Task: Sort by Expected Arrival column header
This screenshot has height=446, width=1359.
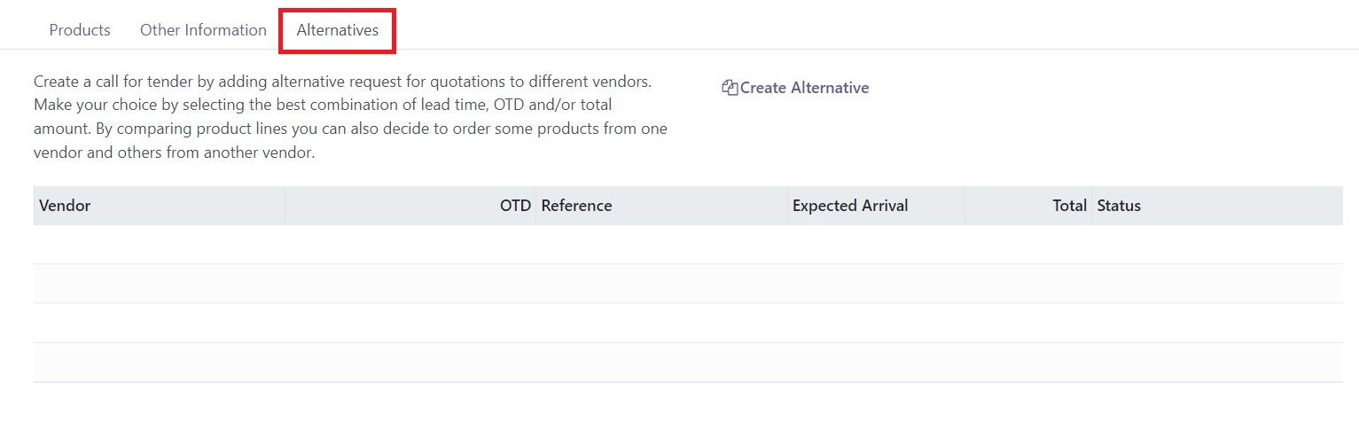Action: tap(876, 206)
